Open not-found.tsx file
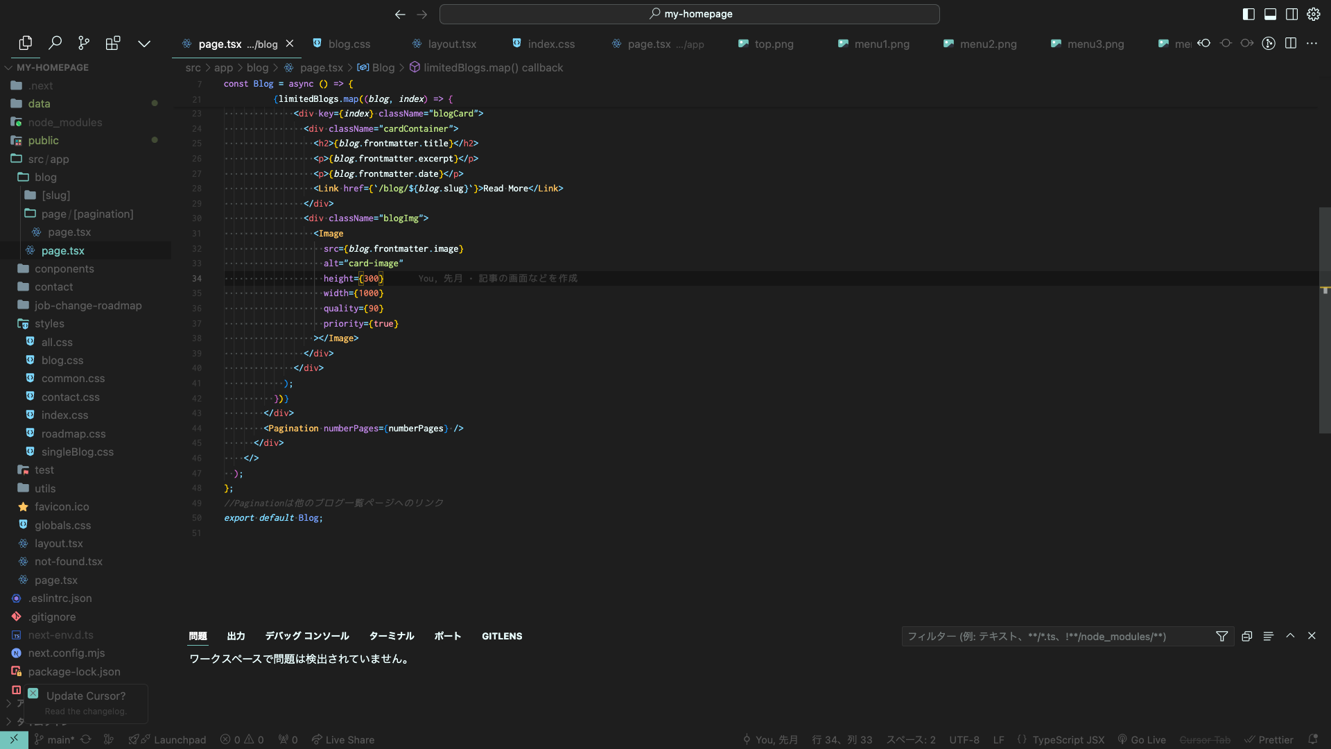This screenshot has width=1331, height=749. [69, 561]
